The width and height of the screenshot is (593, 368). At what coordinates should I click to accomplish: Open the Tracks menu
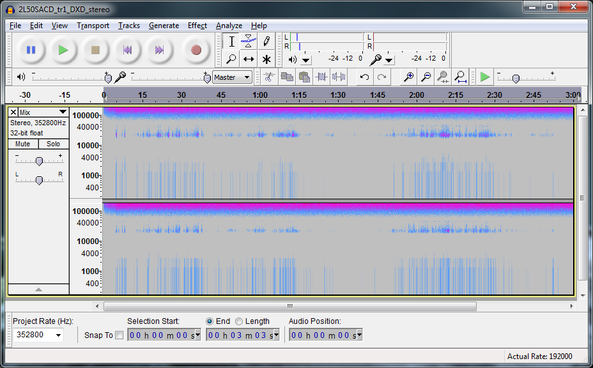pos(129,26)
